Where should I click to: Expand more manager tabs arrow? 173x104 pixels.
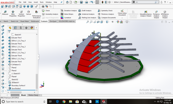pos(36,28)
